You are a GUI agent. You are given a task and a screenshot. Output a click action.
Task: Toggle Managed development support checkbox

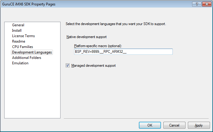click(x=67, y=66)
